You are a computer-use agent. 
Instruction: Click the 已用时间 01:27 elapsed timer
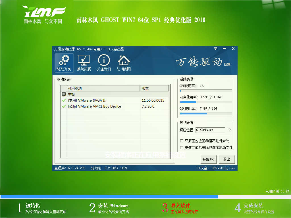click(277, 191)
